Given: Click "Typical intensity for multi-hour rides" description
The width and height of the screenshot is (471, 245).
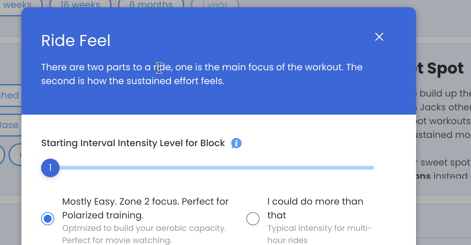Looking at the screenshot, I should coord(319,234).
